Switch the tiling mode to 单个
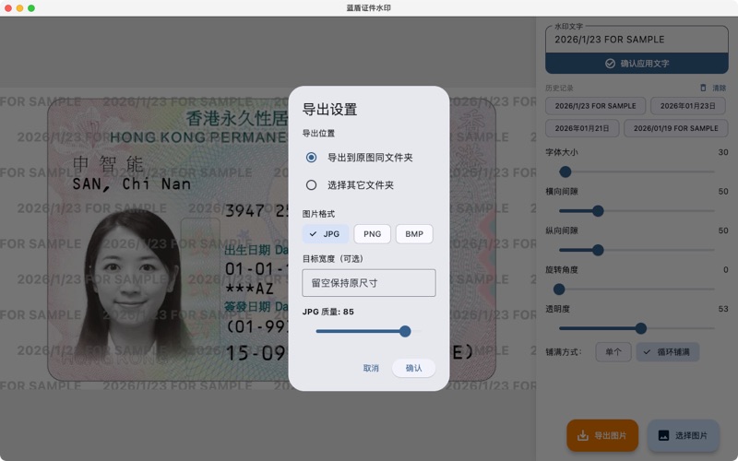The height and width of the screenshot is (461, 738). point(613,352)
